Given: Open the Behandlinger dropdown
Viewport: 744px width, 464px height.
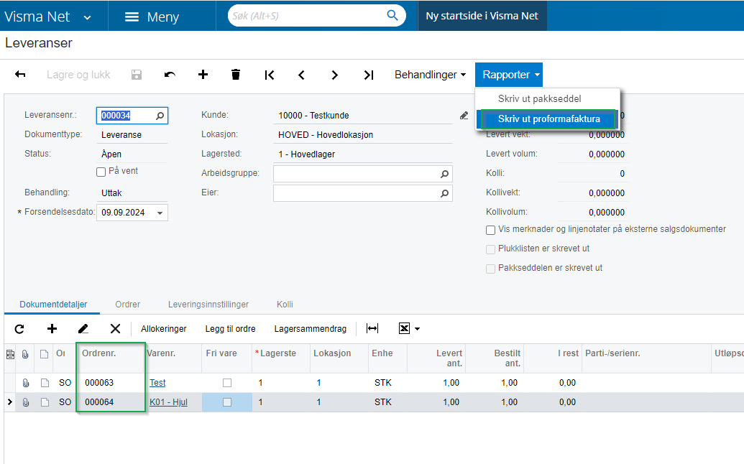Looking at the screenshot, I should [430, 75].
